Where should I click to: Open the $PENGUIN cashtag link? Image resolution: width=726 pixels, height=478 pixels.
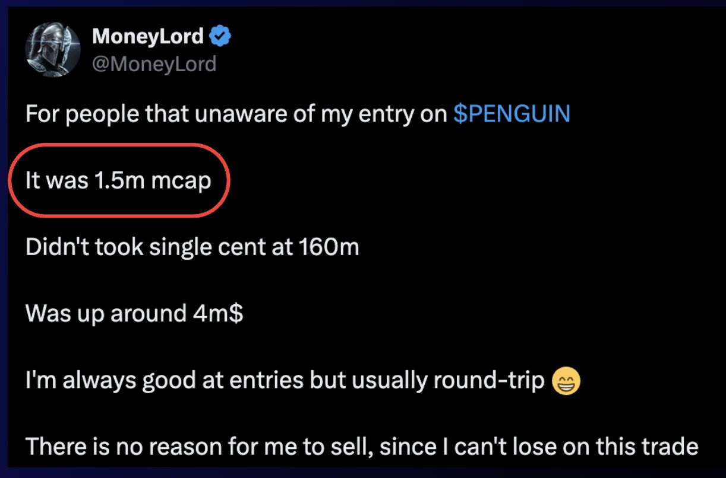pos(512,113)
